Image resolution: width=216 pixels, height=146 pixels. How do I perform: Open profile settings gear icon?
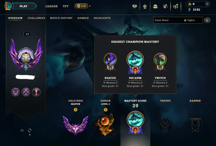tap(207, 20)
